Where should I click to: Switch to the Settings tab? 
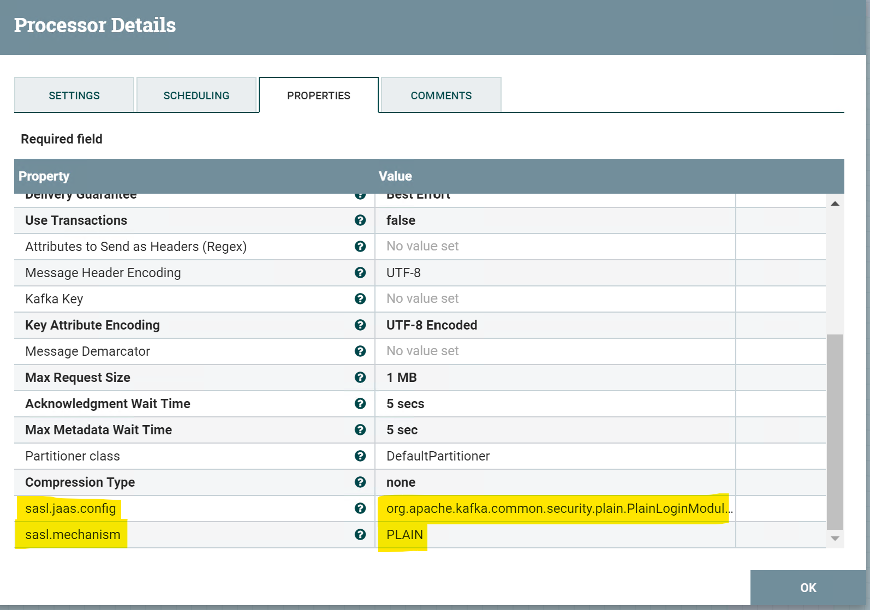click(74, 95)
